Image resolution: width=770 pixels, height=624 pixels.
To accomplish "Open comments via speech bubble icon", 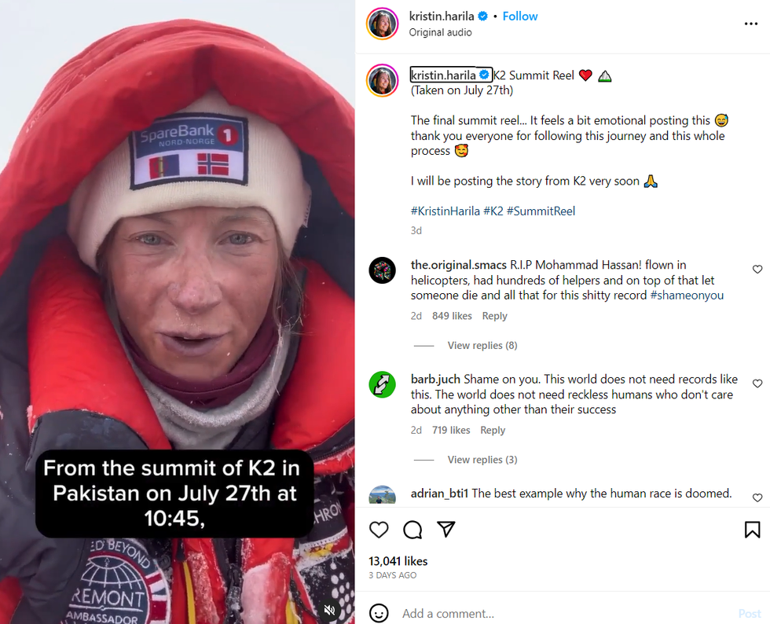I will coord(412,530).
